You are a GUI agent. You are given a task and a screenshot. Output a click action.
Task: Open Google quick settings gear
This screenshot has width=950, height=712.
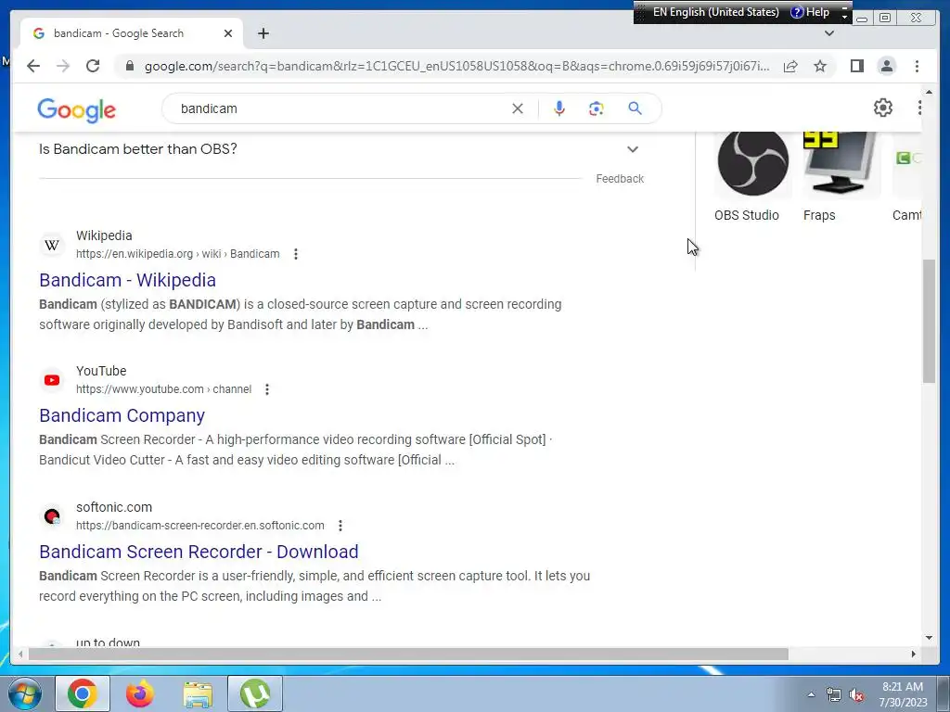pyautogui.click(x=883, y=108)
